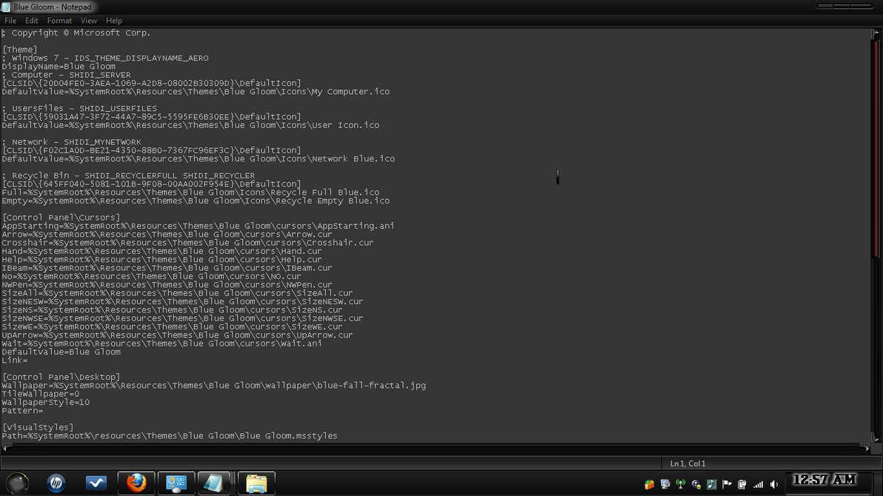Image resolution: width=883 pixels, height=496 pixels.
Task: Click the 'Wallpaper=' blue-fall-fractal.jpg line
Action: coord(214,386)
